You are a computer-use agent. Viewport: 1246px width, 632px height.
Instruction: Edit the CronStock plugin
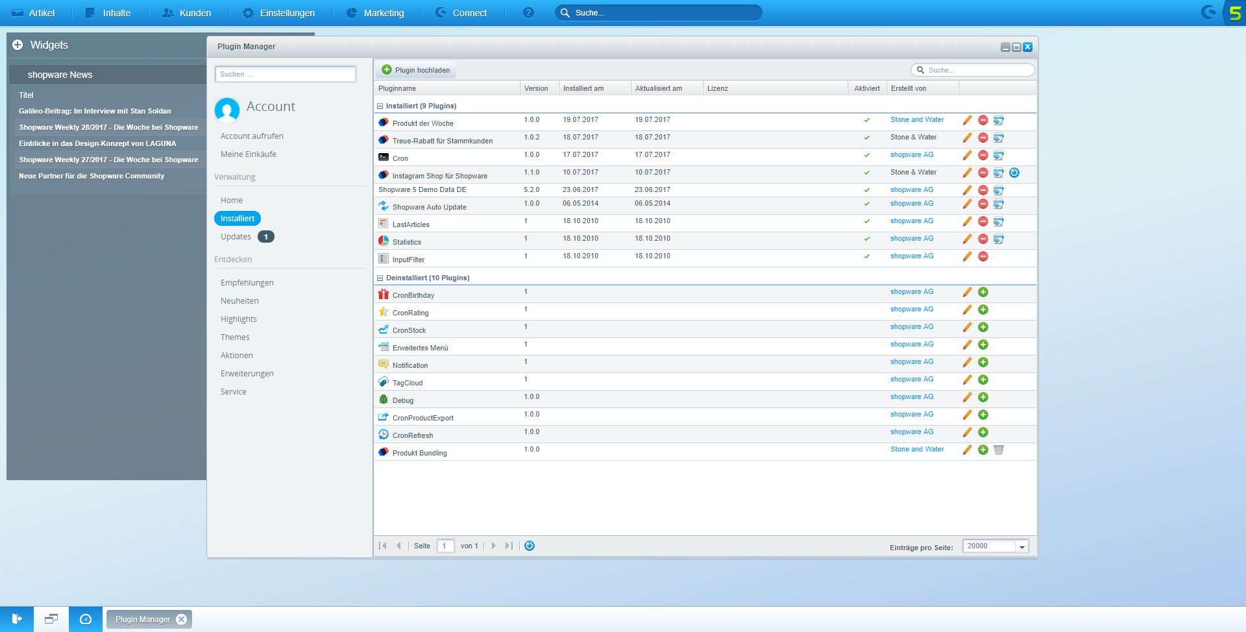tap(967, 327)
